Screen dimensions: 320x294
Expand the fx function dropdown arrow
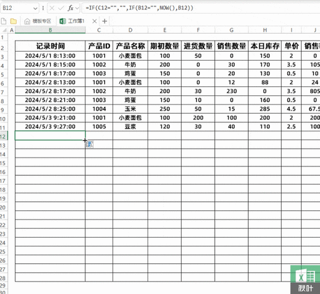77,8
